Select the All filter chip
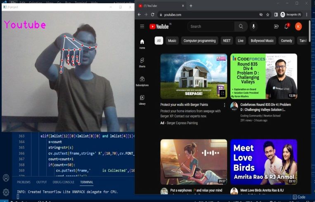This screenshot has width=315, height=202. (x=159, y=41)
